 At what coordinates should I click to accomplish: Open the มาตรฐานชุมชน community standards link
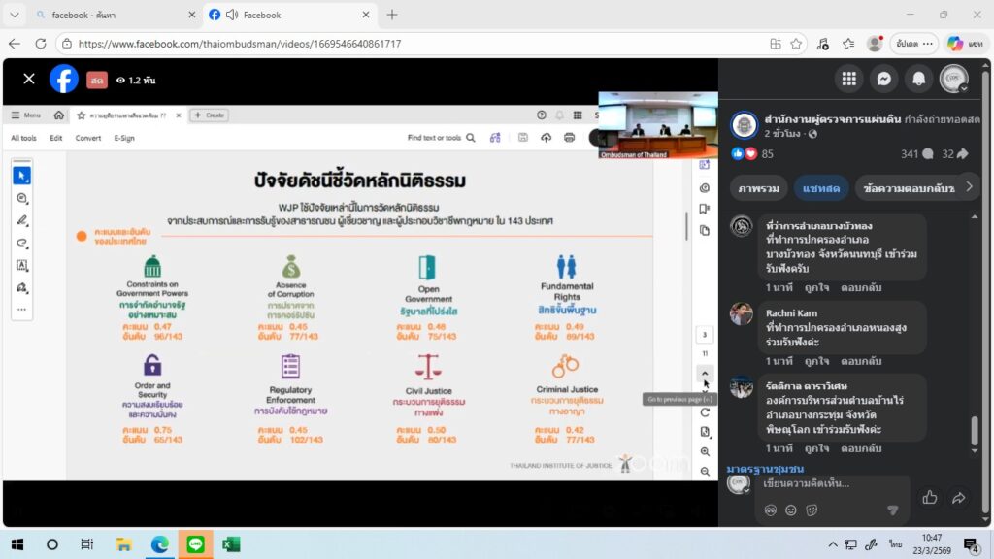click(x=764, y=469)
